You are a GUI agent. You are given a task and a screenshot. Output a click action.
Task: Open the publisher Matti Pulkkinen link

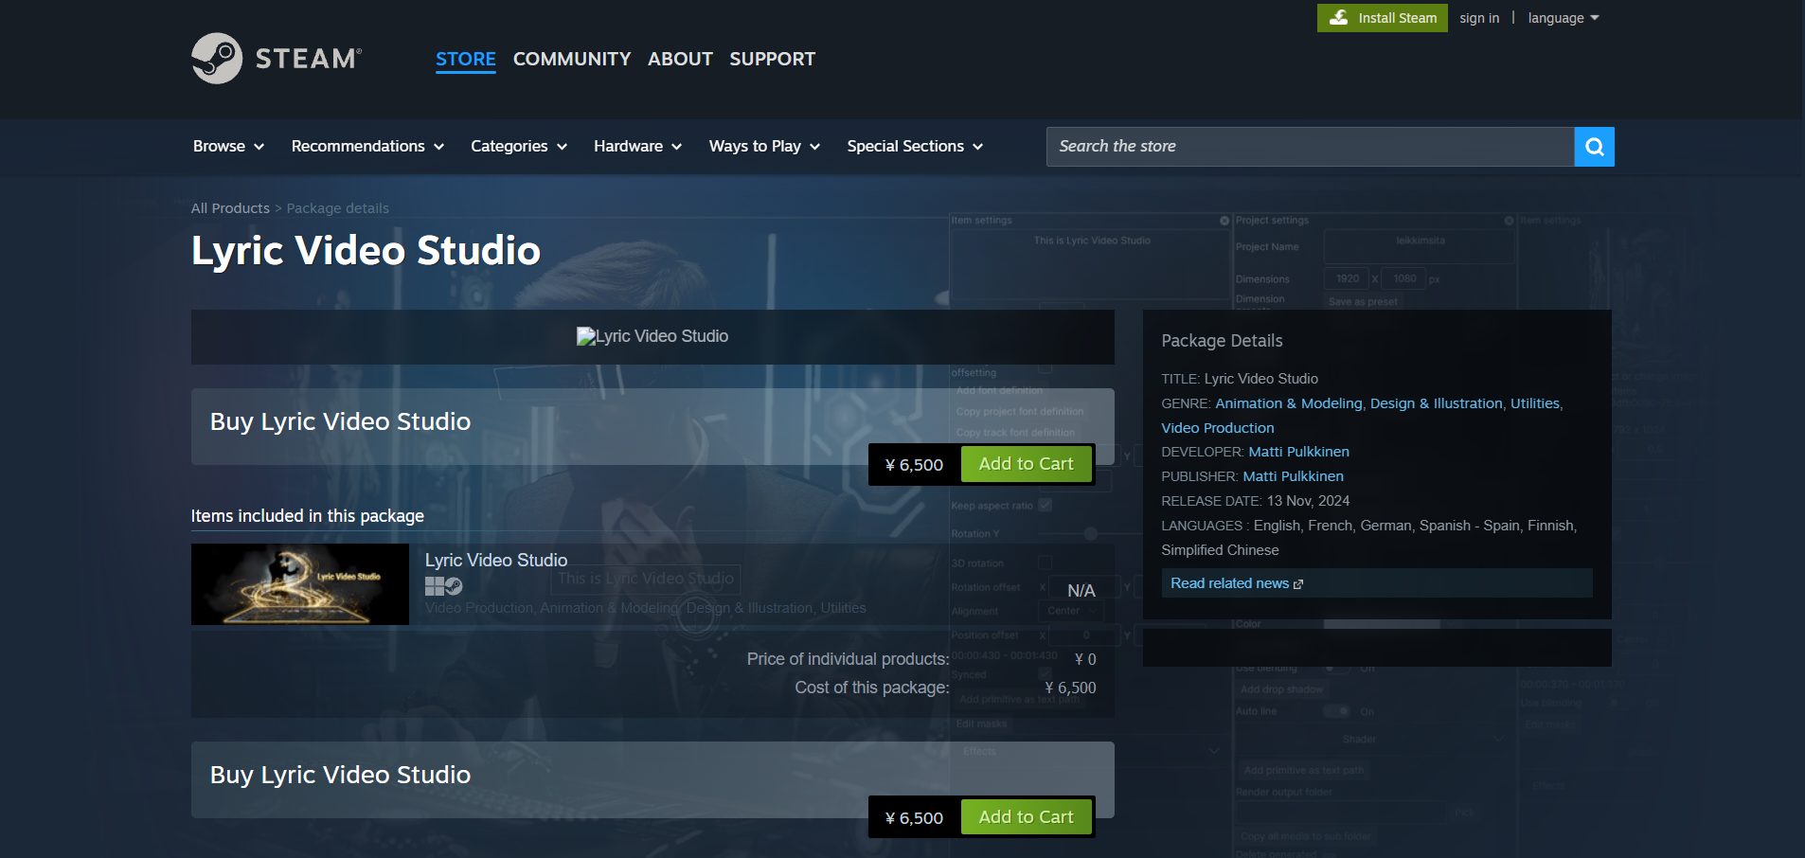coord(1293,476)
